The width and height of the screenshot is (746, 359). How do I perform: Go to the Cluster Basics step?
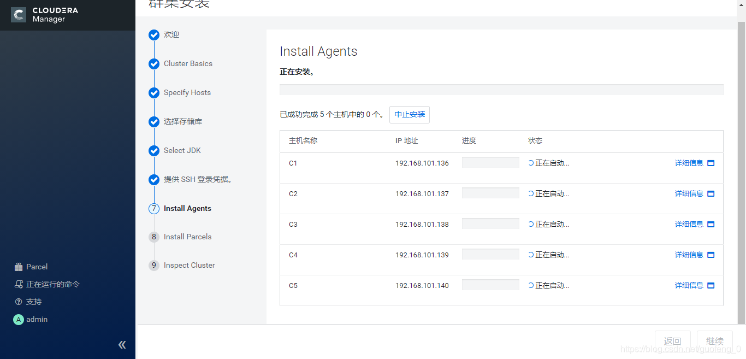click(x=188, y=63)
